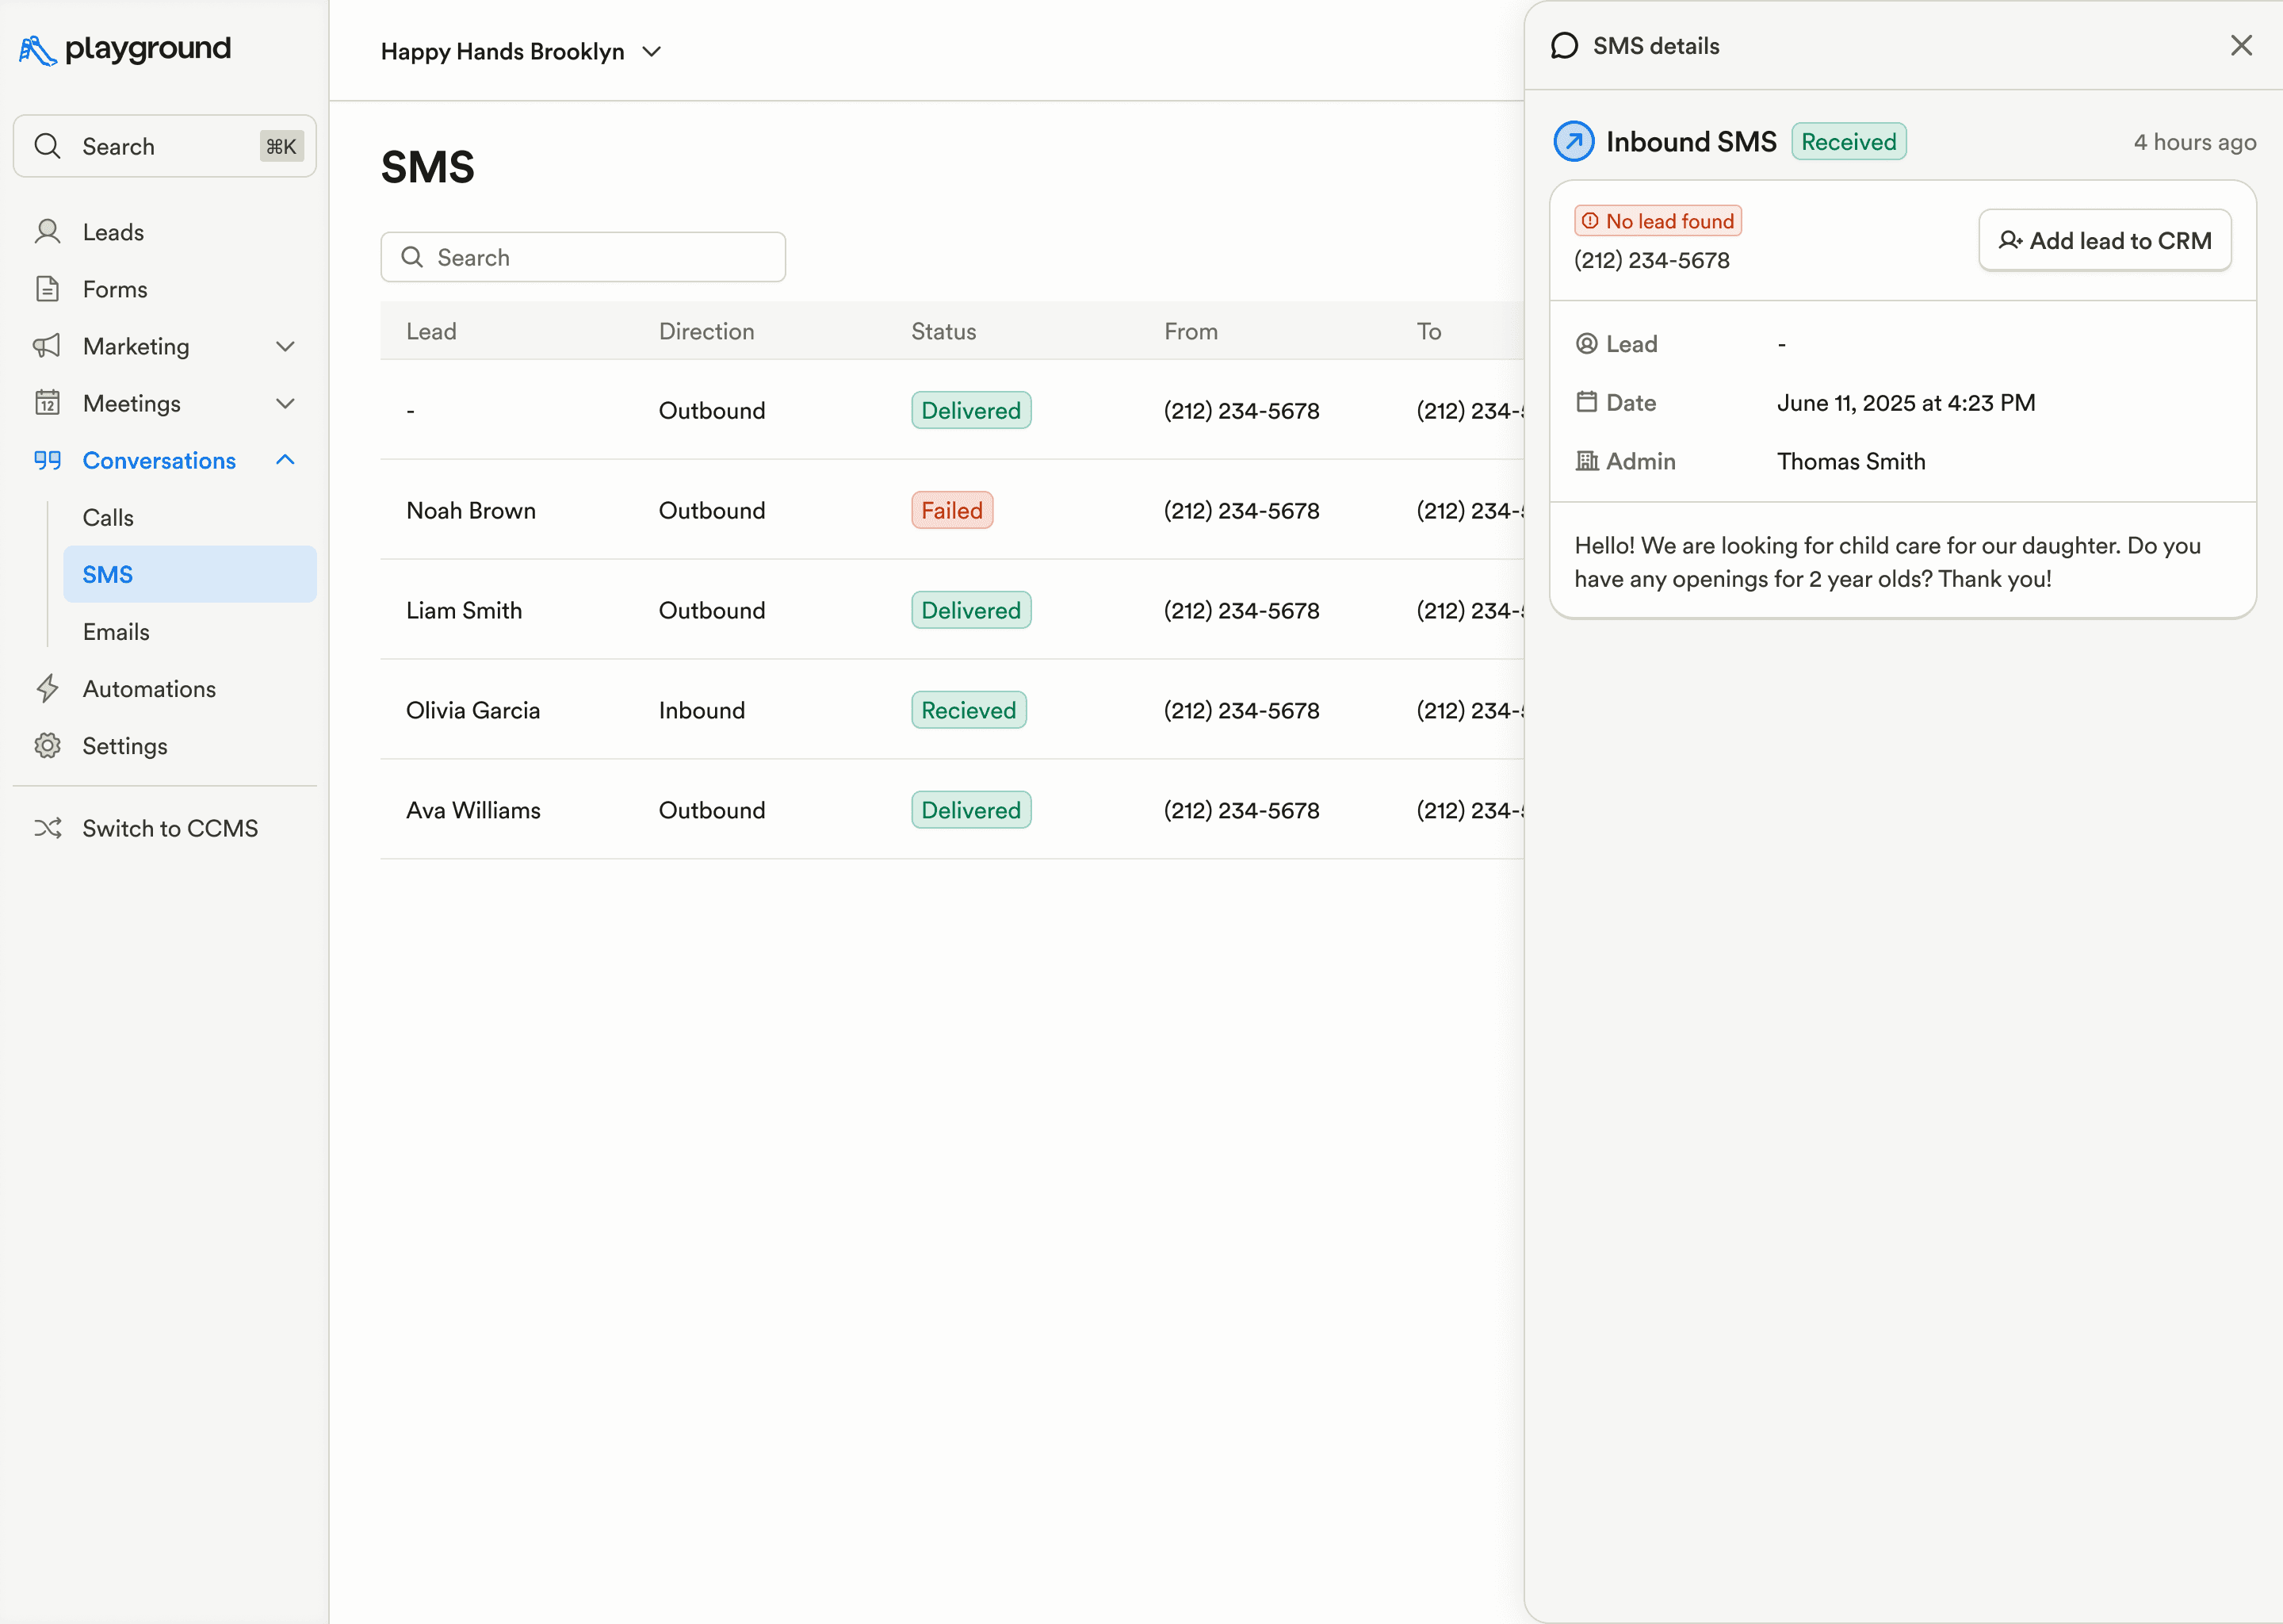Click the Automations lightning bolt icon
This screenshot has width=2283, height=1624.
coord(47,689)
